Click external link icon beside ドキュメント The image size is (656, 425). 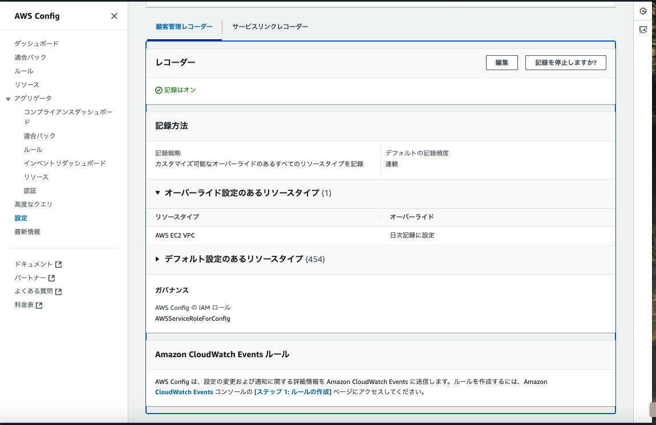pos(58,264)
